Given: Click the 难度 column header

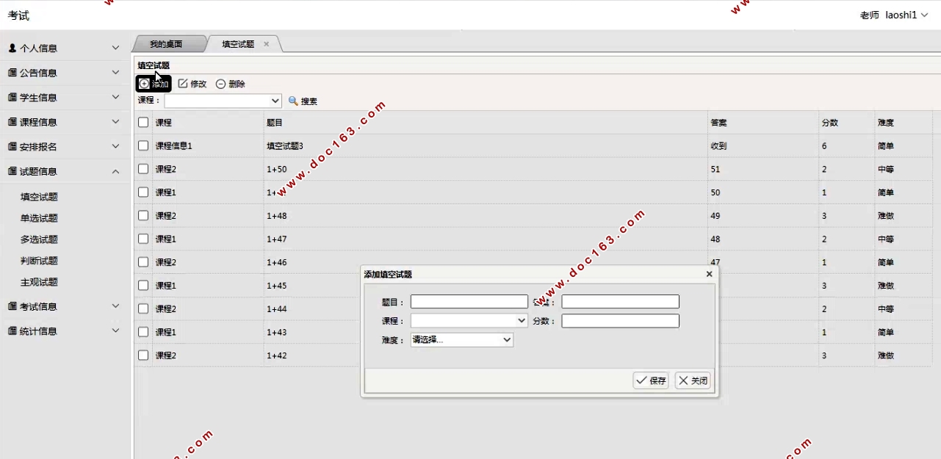Looking at the screenshot, I should pyautogui.click(x=886, y=123).
